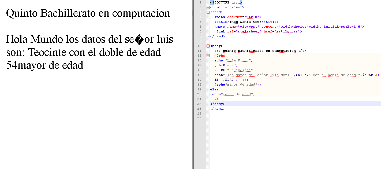This screenshot has height=169, width=381.
Task: Select line number 24 in the margin
Action: 199,114
